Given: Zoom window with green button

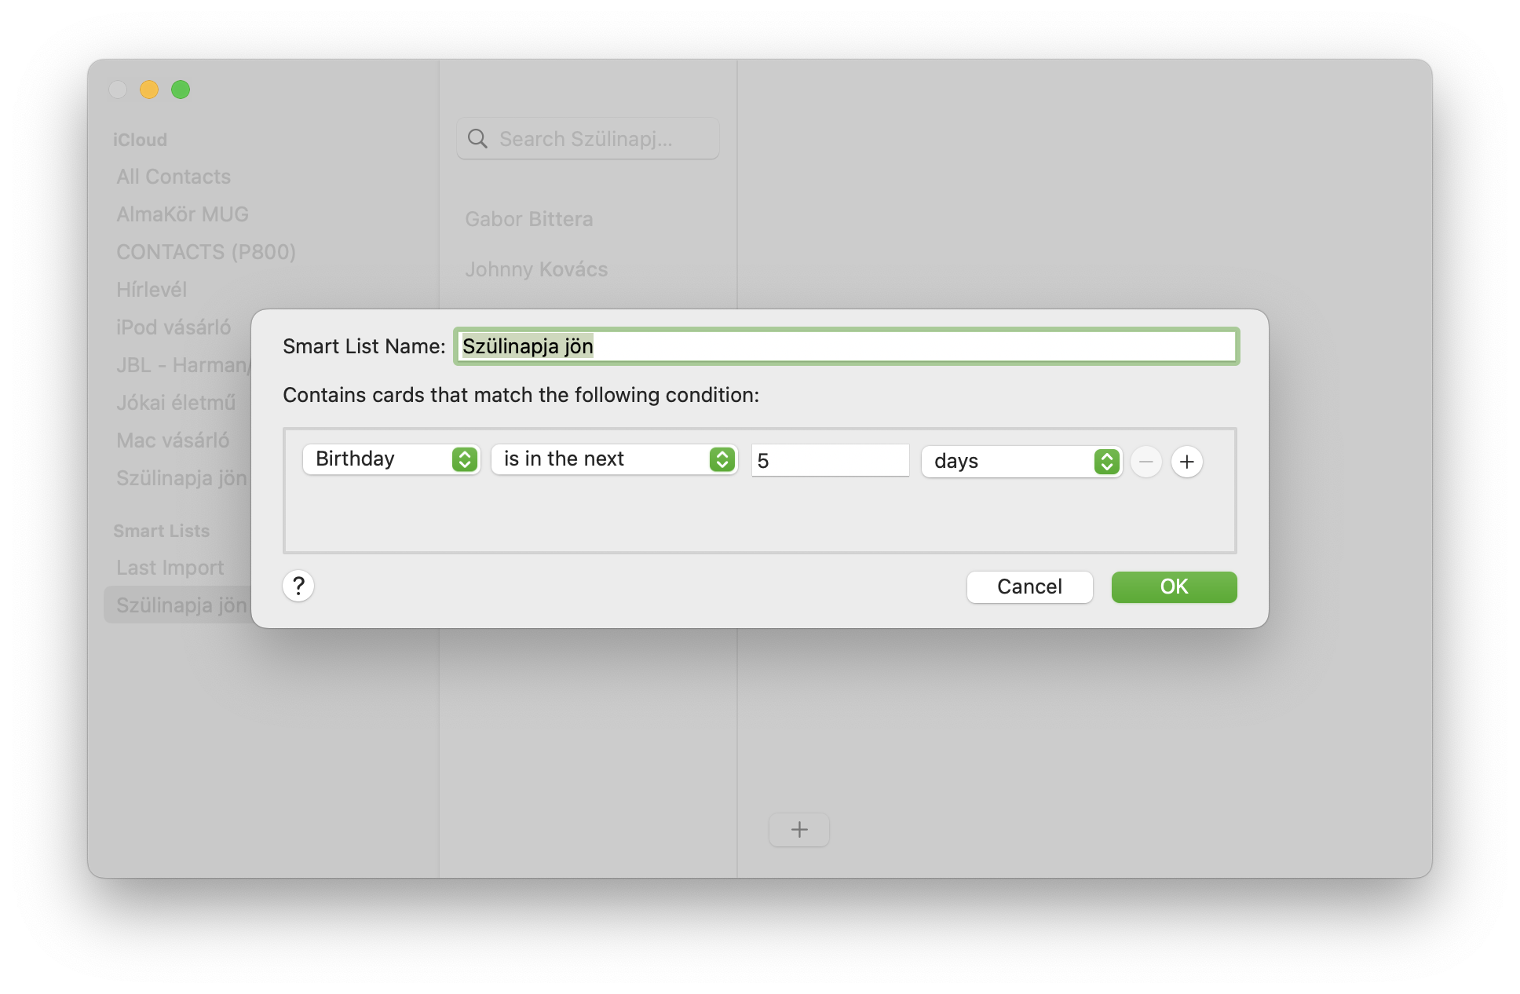Looking at the screenshot, I should (181, 90).
